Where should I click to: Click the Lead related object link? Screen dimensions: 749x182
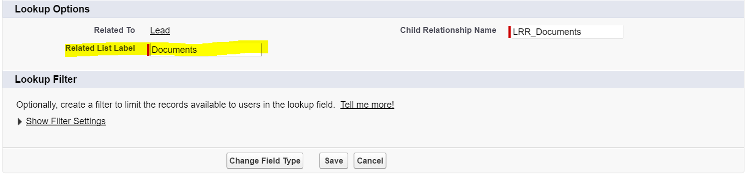[160, 30]
